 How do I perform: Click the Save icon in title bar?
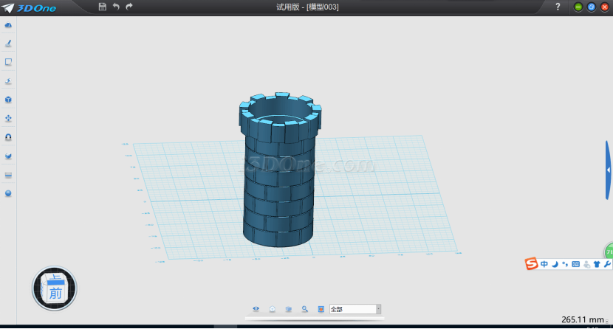[102, 7]
